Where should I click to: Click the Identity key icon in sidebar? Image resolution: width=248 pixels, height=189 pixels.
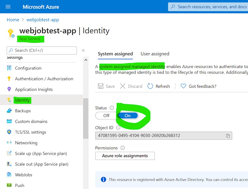click(x=9, y=100)
